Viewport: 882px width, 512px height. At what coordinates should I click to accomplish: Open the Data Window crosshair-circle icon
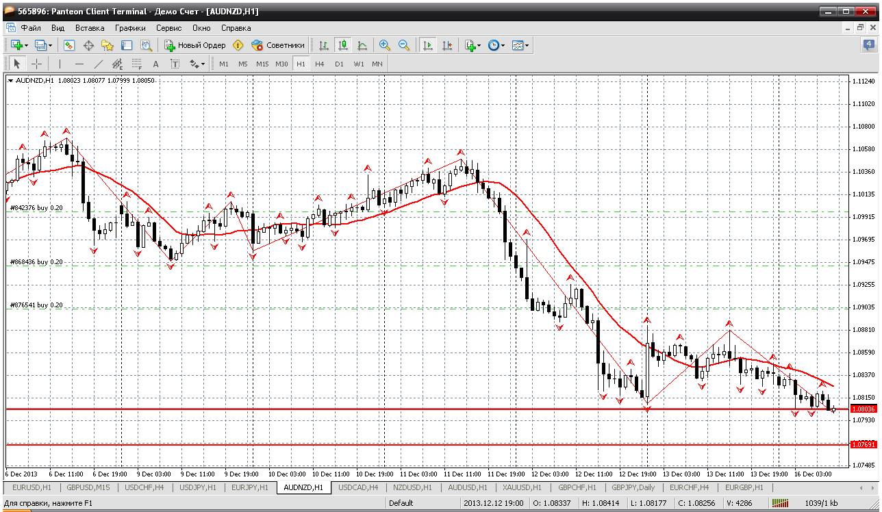point(88,45)
